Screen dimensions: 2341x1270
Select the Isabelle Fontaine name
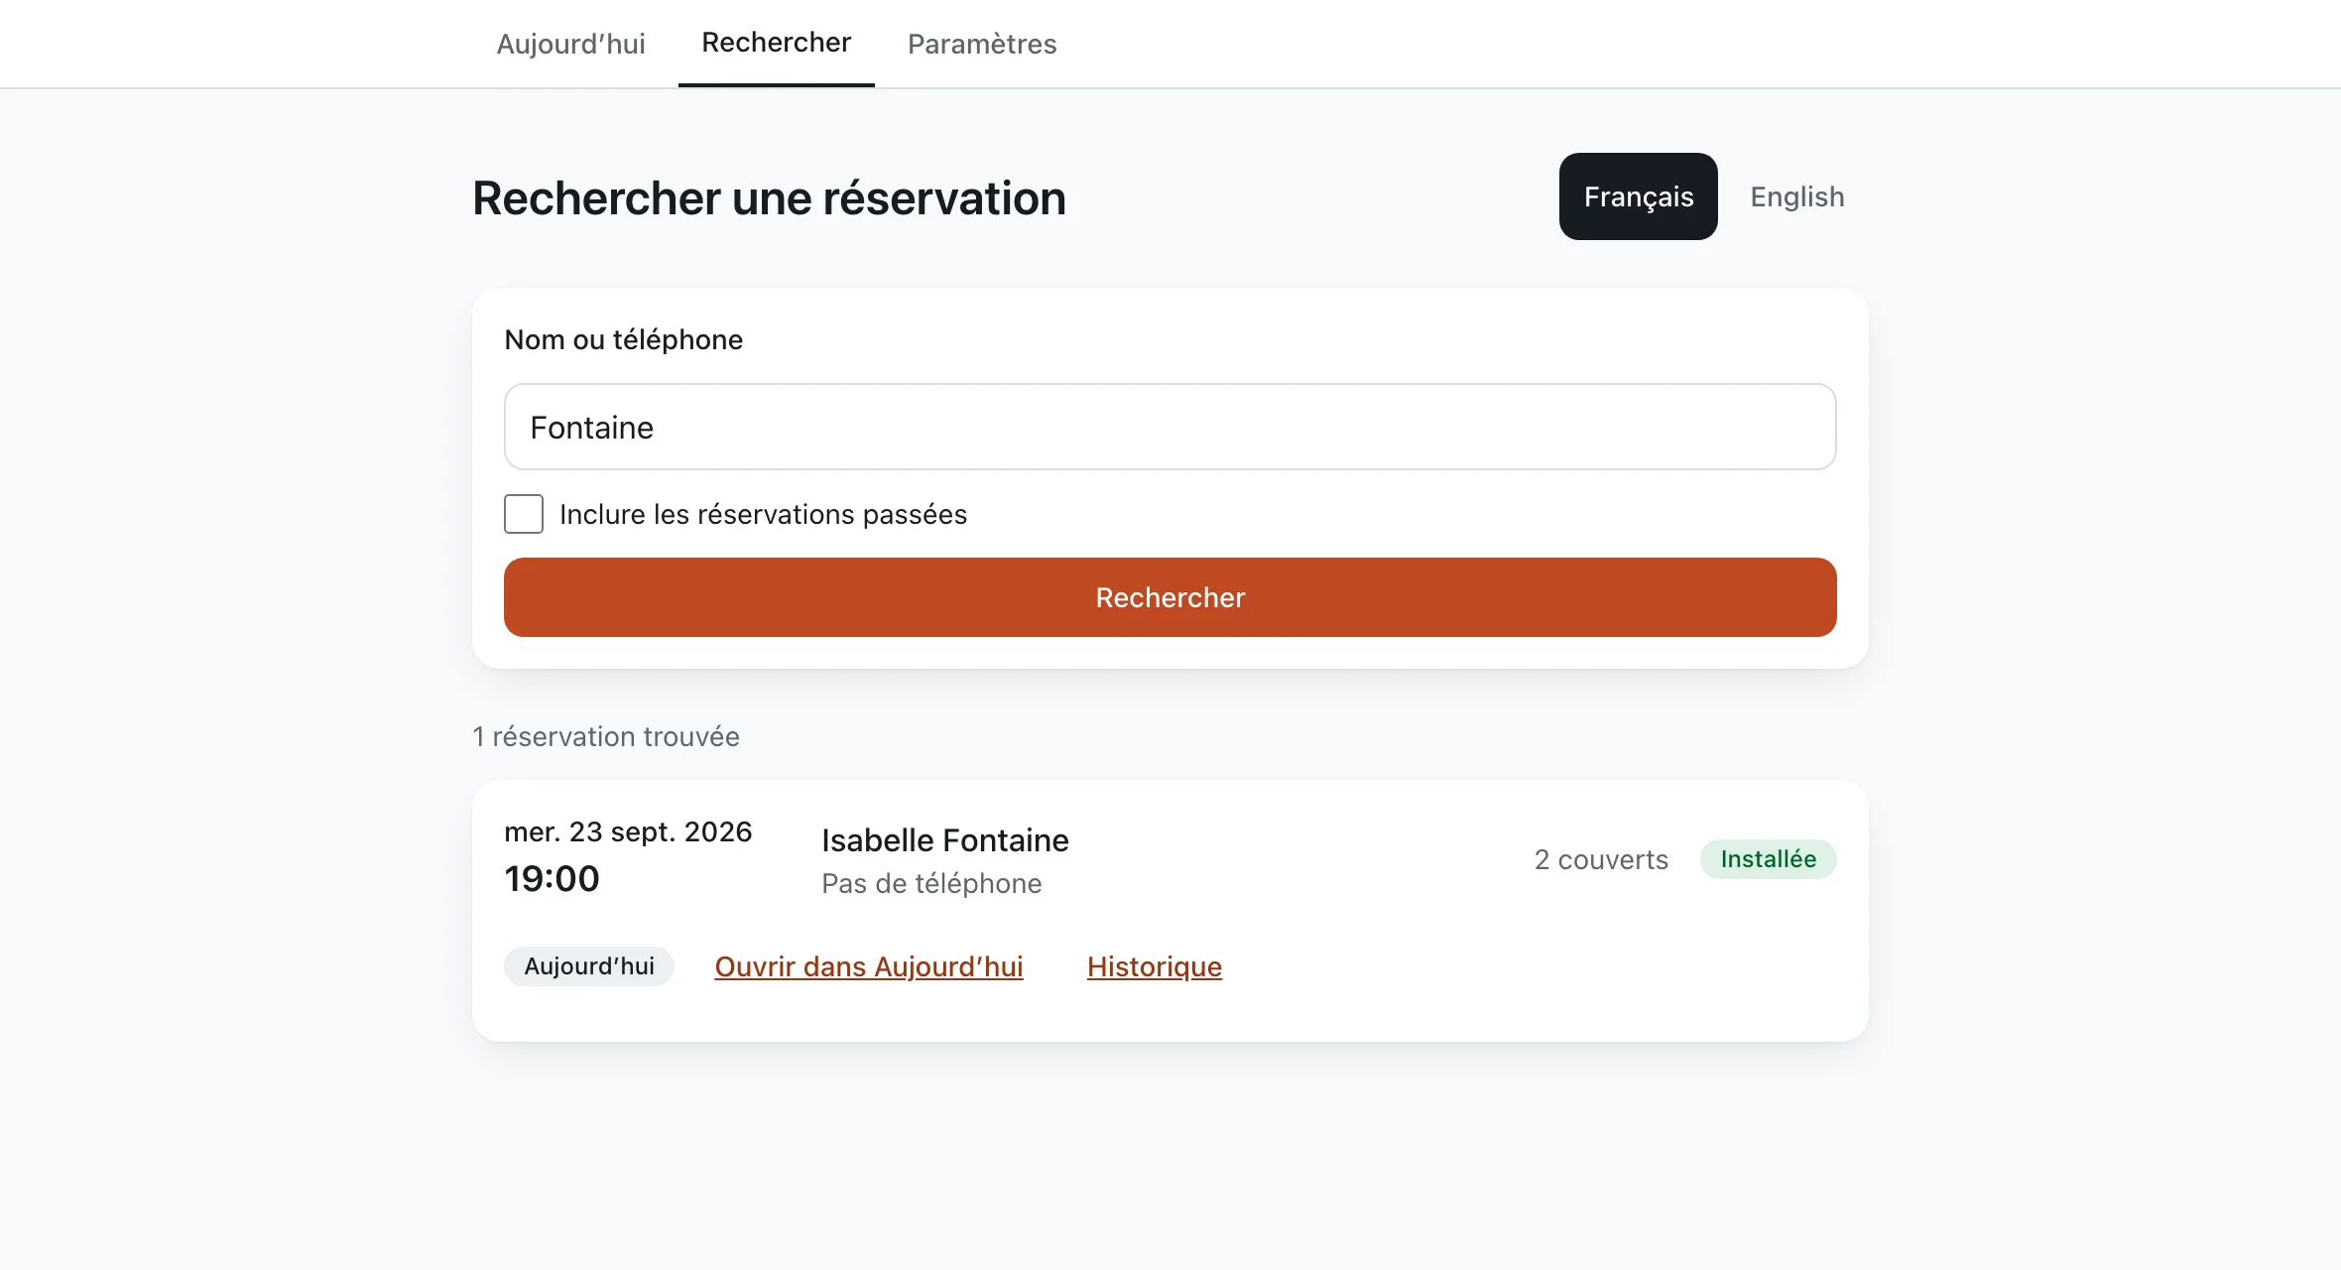pyautogui.click(x=945, y=840)
